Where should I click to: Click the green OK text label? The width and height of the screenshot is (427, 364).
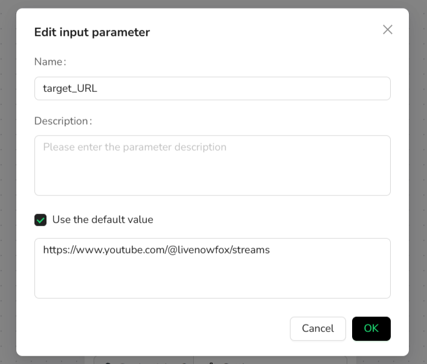(x=371, y=328)
